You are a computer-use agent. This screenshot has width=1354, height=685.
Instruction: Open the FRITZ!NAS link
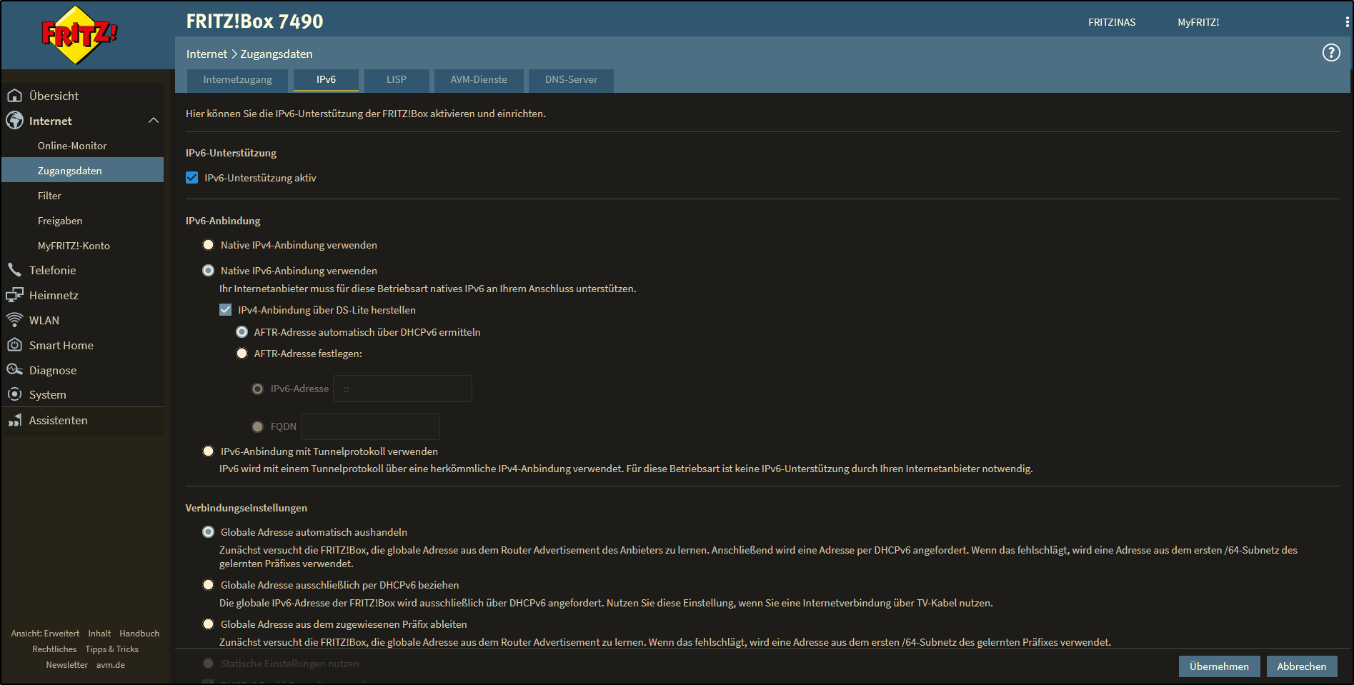(1112, 22)
